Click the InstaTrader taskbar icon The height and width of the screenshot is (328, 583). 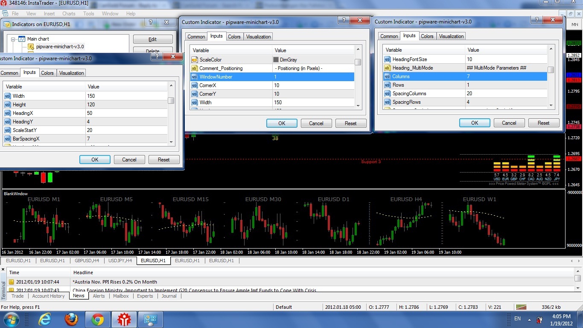coord(124,319)
